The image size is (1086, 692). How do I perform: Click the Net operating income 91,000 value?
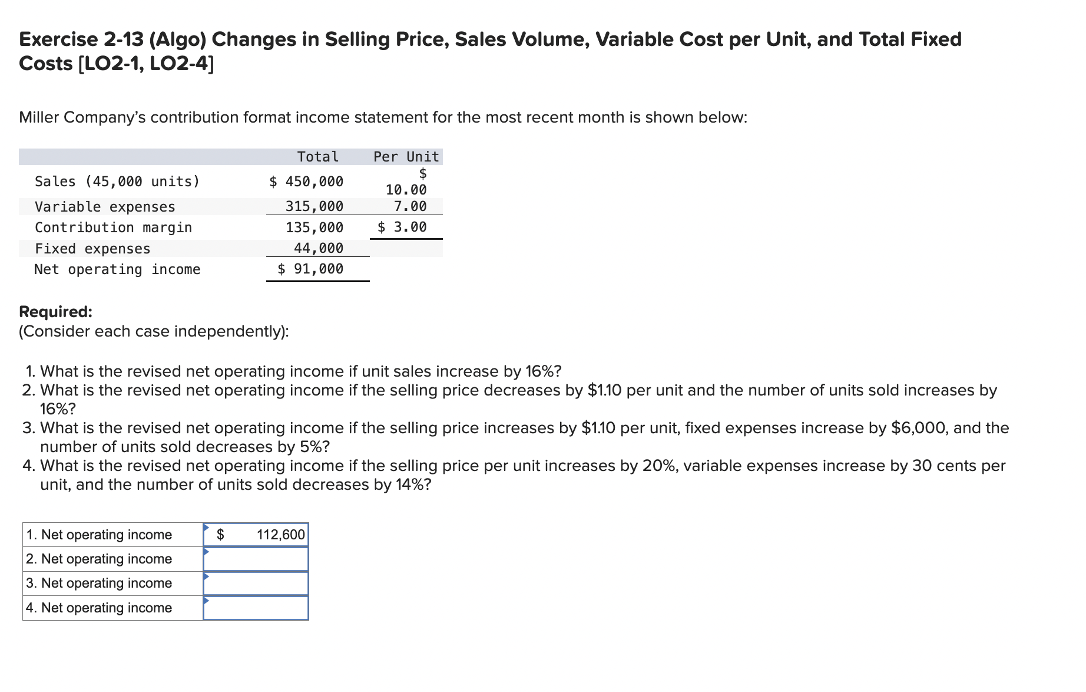(310, 269)
